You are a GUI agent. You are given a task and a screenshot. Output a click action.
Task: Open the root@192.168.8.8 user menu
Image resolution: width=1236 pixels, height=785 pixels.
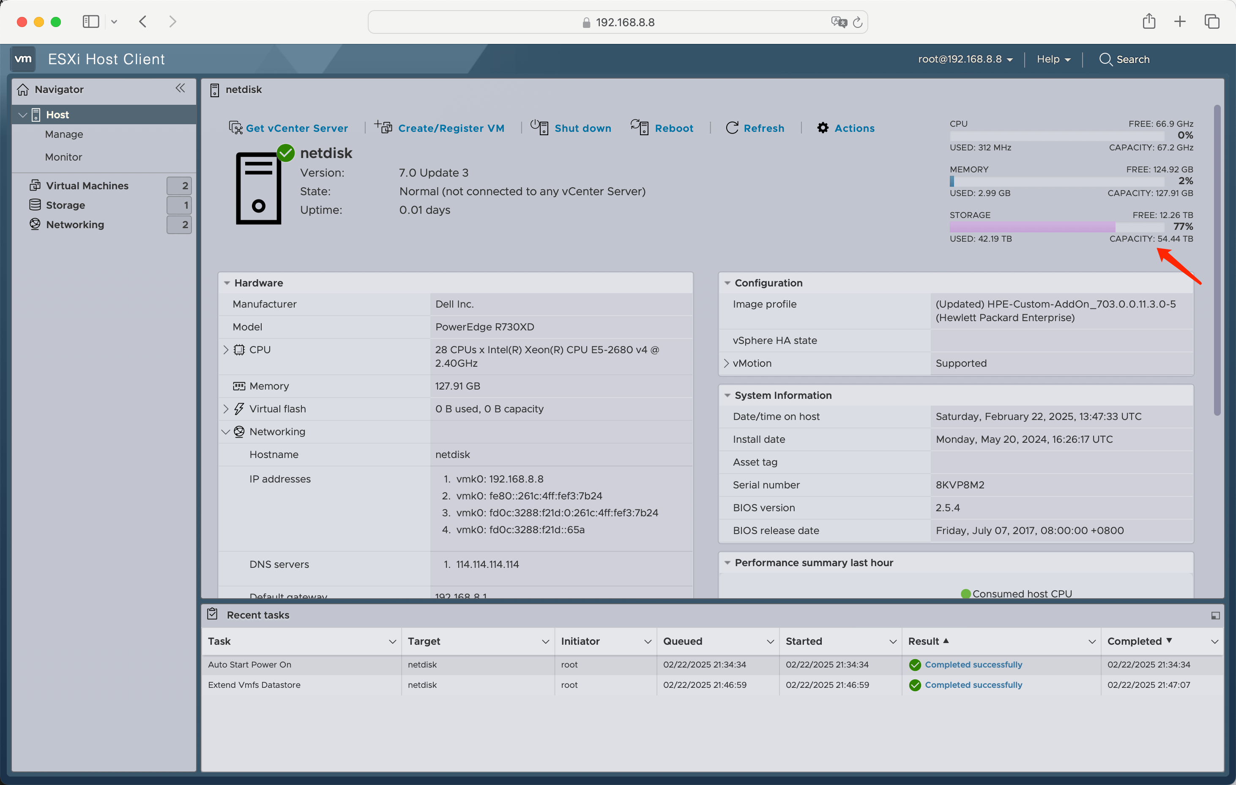[965, 59]
